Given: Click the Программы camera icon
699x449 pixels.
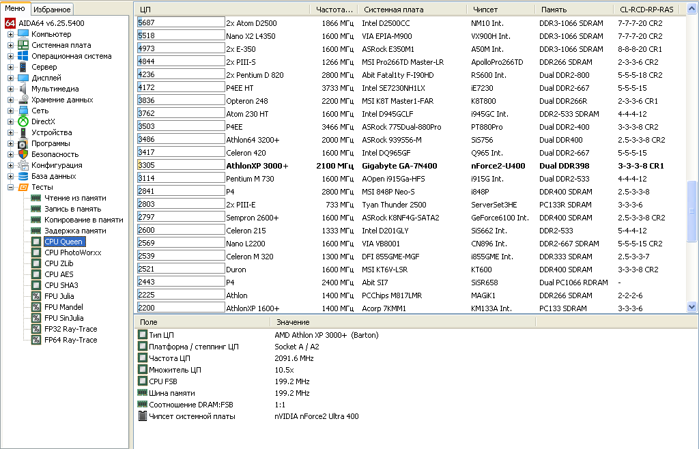Looking at the screenshot, I should (23, 143).
